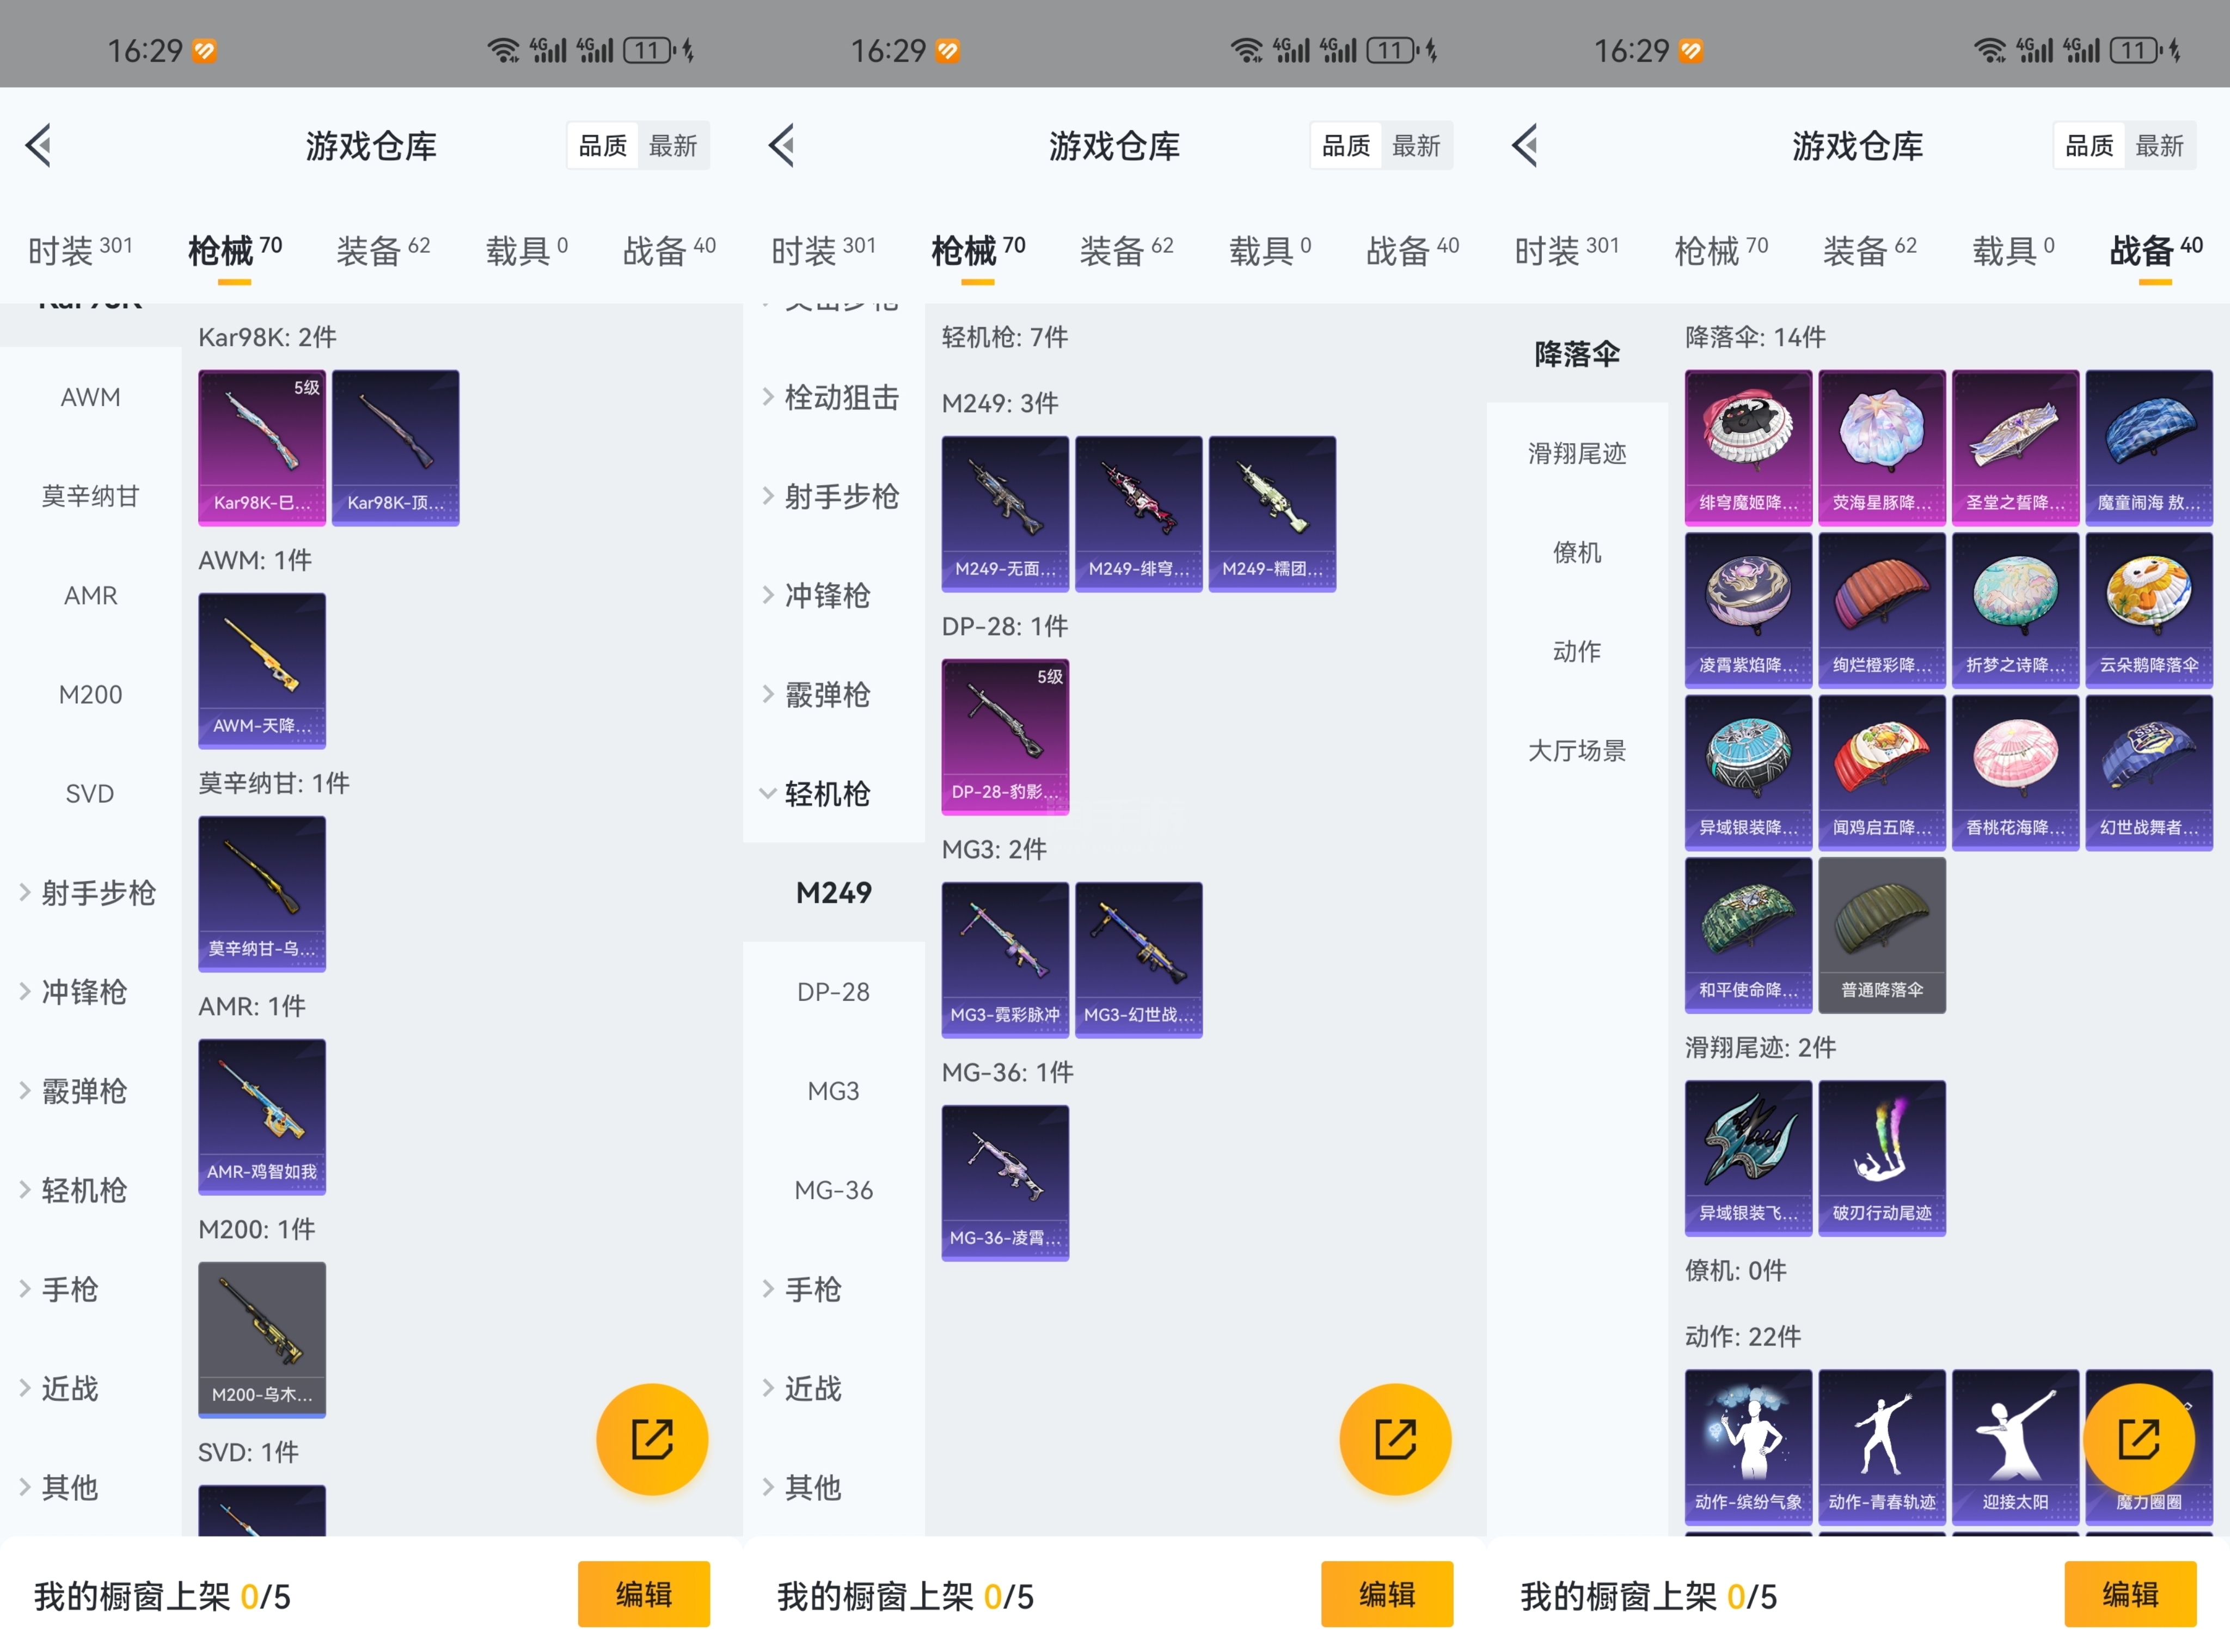Screen dimensions: 2230x1652
Task: Select the M249-绯穹 skin
Action: [1139, 513]
